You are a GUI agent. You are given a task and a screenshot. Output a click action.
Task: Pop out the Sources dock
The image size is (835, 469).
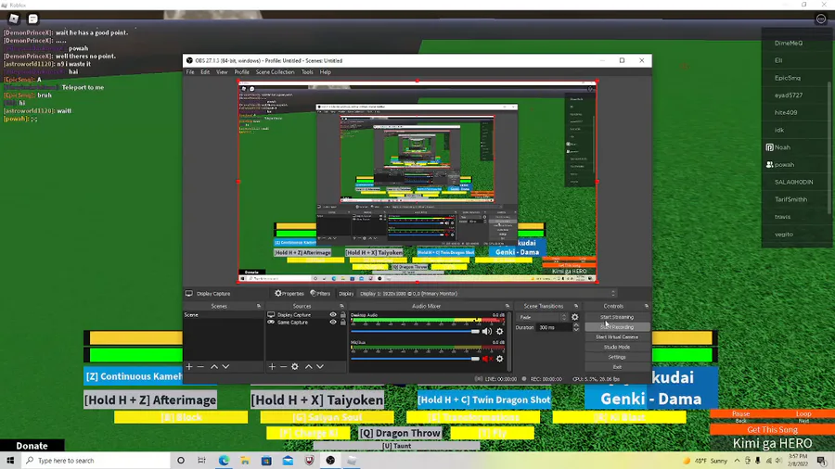click(x=341, y=306)
